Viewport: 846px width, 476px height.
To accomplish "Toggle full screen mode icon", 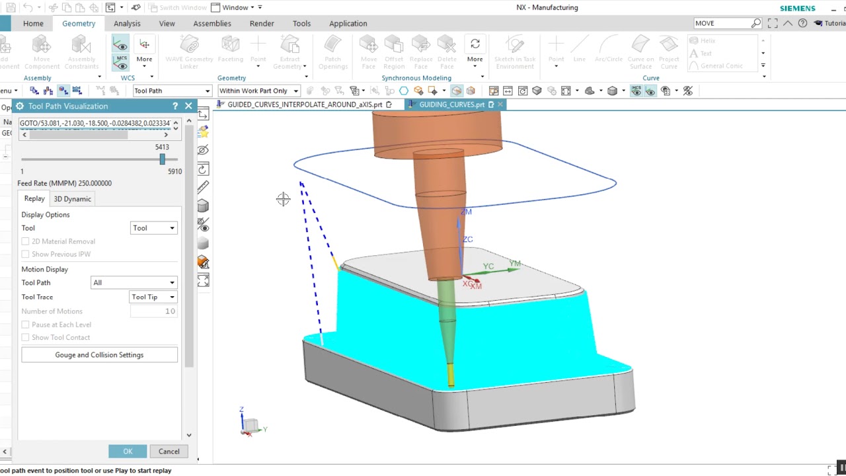I will coord(773,23).
